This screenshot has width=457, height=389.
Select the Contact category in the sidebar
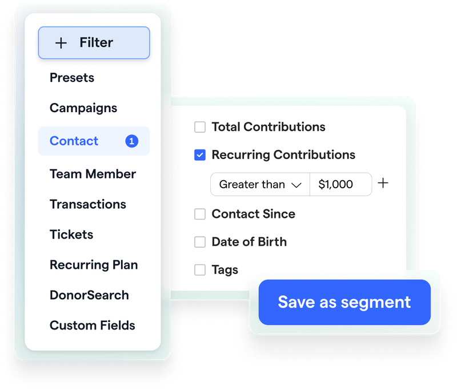click(x=73, y=141)
